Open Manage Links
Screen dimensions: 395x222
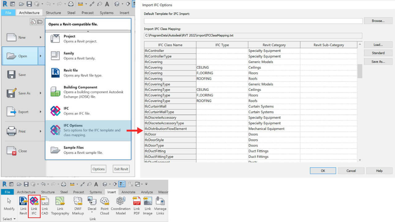tap(160, 206)
